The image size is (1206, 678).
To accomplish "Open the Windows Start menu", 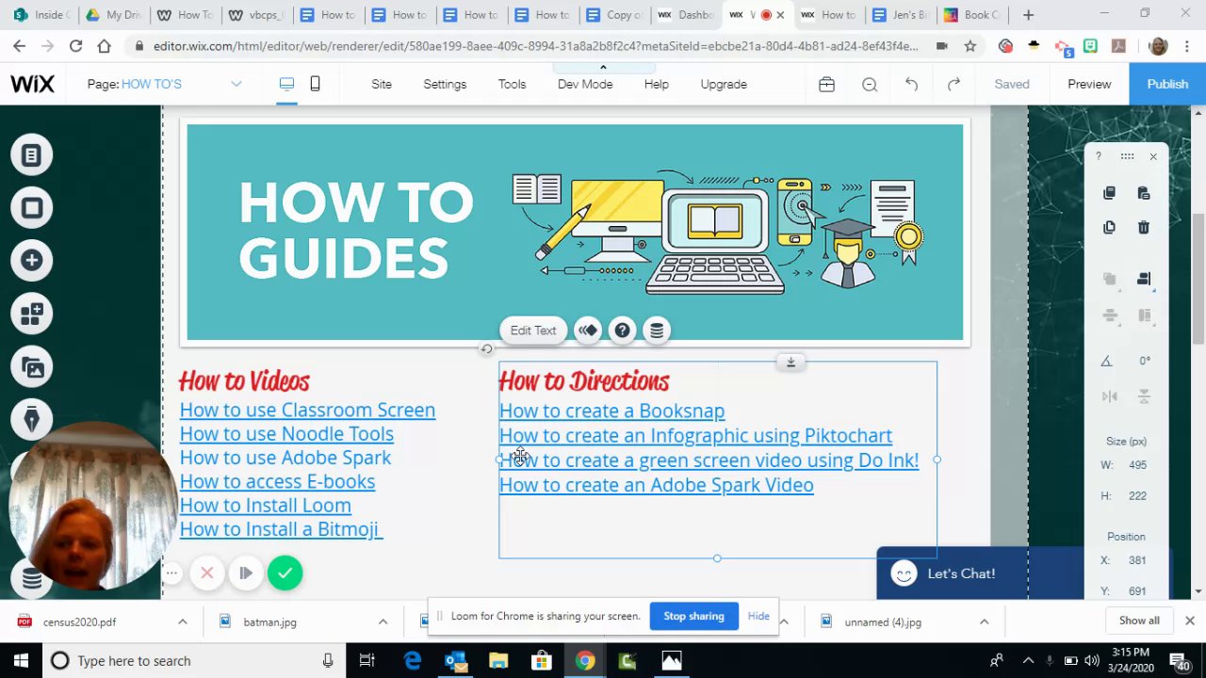I will 21,661.
